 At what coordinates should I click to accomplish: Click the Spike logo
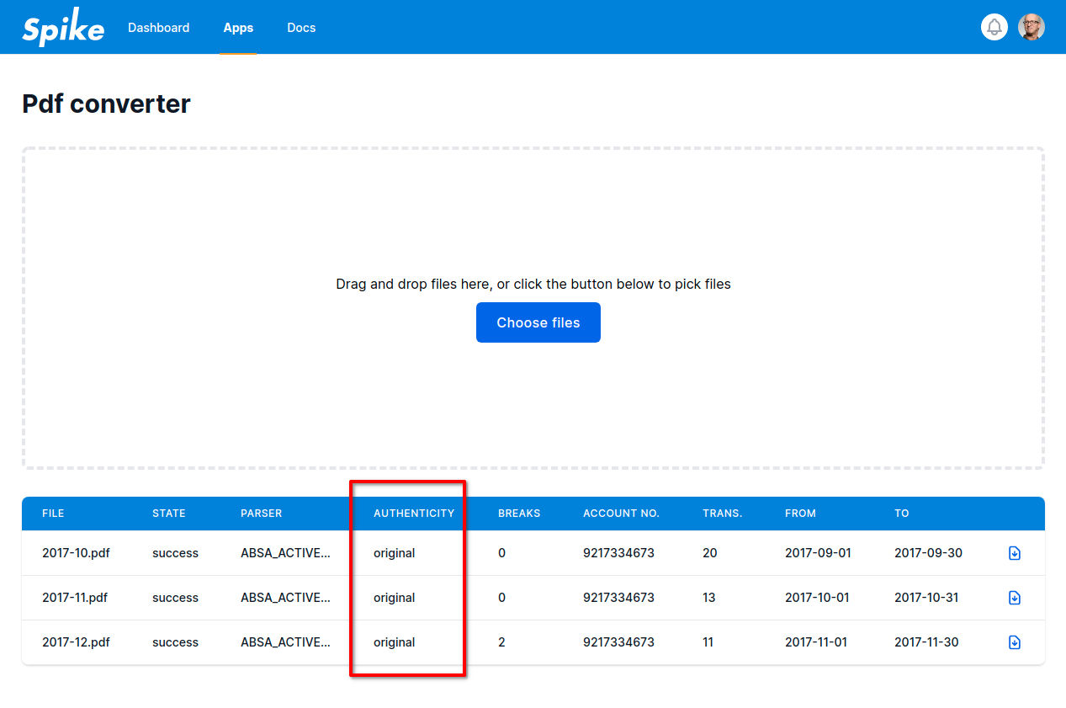point(63,29)
